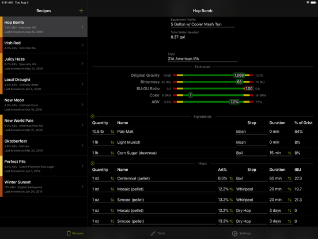Switch to the Recipes tab

75,233
